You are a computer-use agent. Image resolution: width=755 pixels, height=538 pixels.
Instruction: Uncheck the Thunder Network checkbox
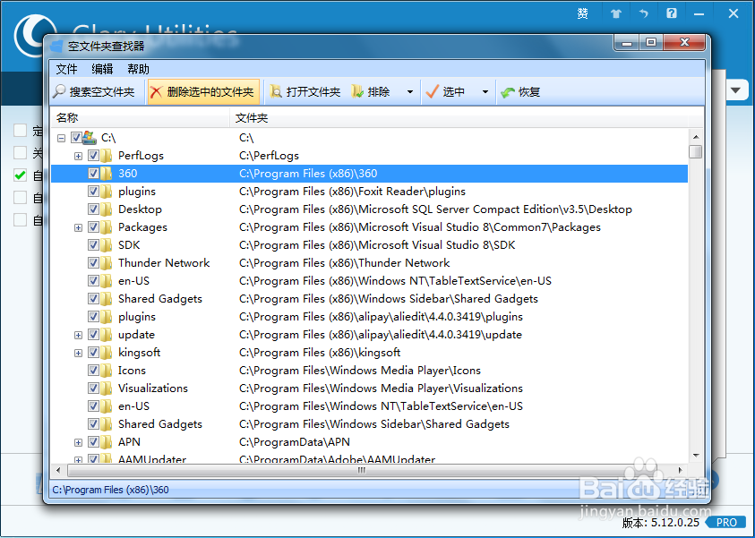point(93,263)
